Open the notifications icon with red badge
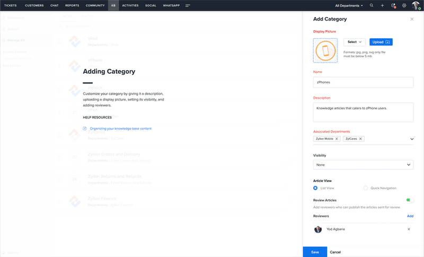The width and height of the screenshot is (424, 257). (x=393, y=5)
